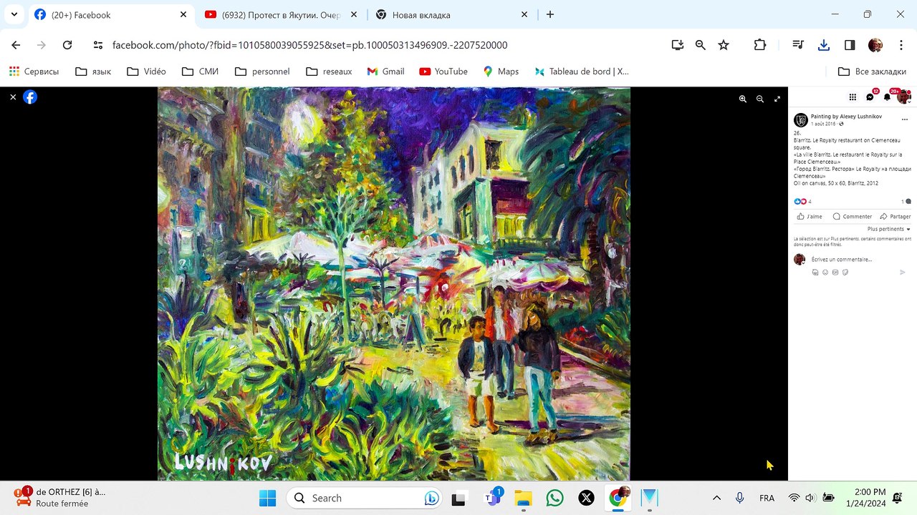Close the Новая вкладка tab
This screenshot has width=917, height=515.
[524, 14]
